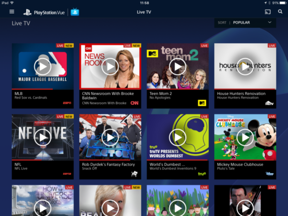
Task: Click the chevron on Sort dropdown
Action: click(x=270, y=23)
